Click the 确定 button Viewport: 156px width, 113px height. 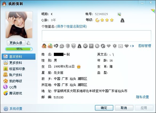click(104, 108)
